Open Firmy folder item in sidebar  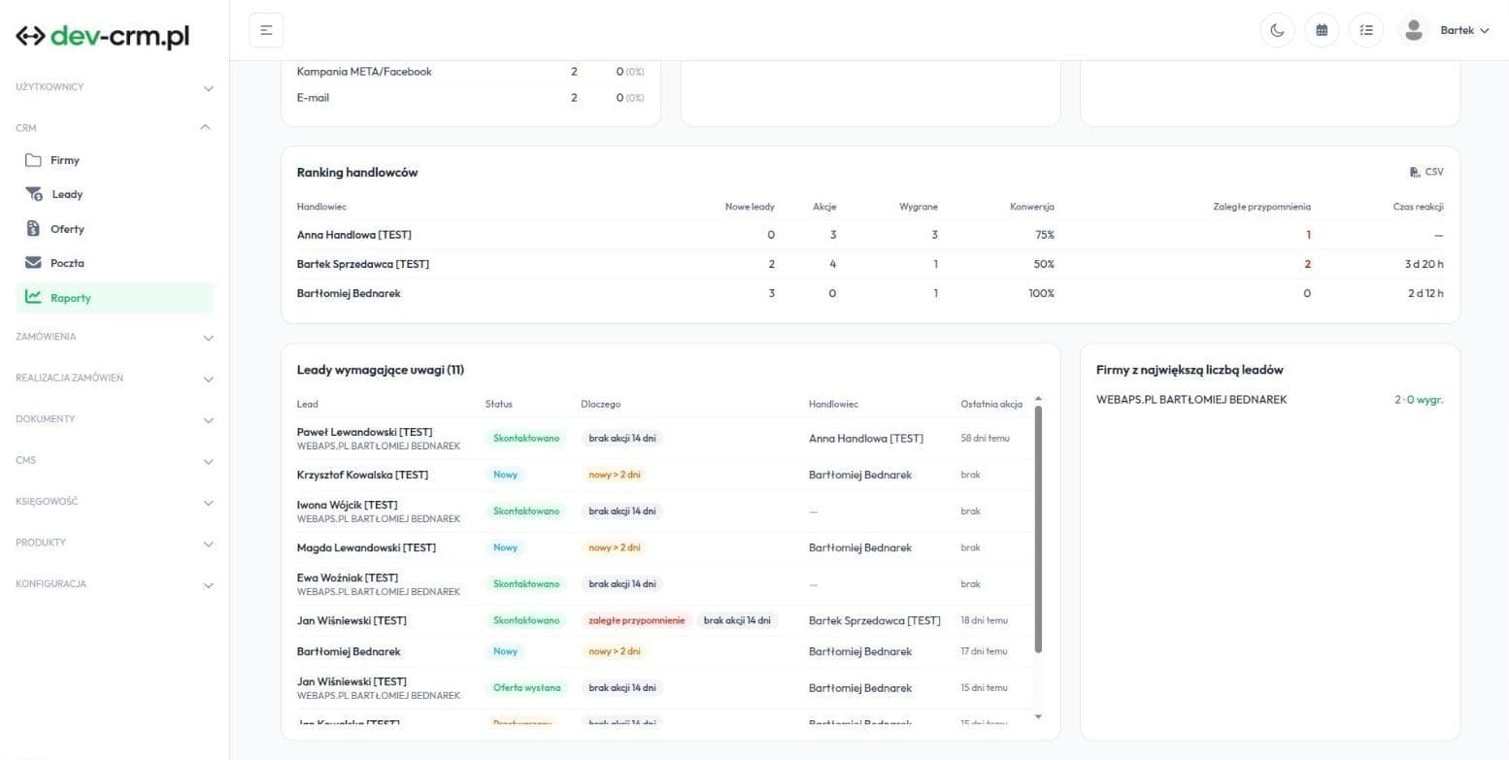[x=115, y=160]
